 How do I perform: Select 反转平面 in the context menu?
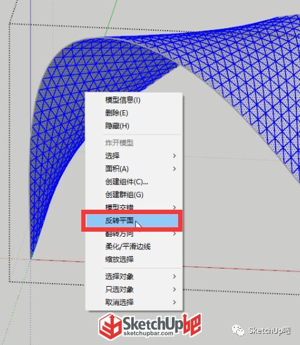coord(132,220)
